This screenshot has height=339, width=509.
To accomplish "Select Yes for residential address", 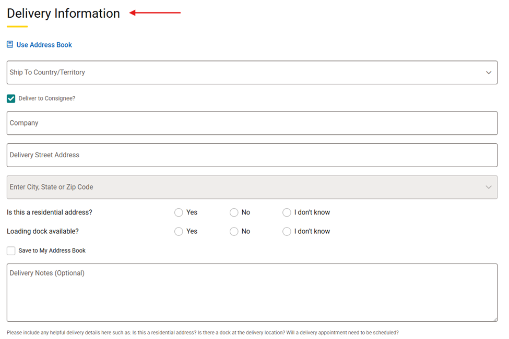I will pyautogui.click(x=179, y=212).
